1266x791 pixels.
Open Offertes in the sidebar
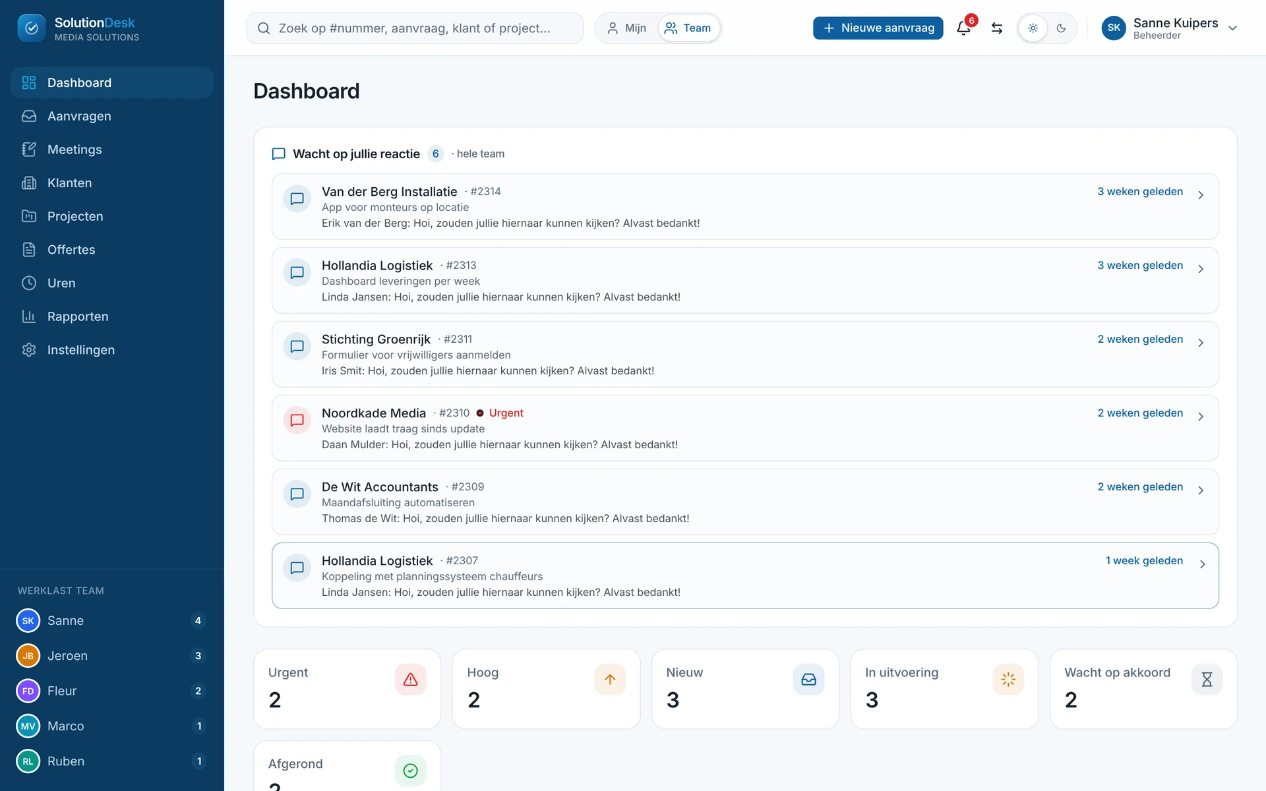pyautogui.click(x=112, y=250)
